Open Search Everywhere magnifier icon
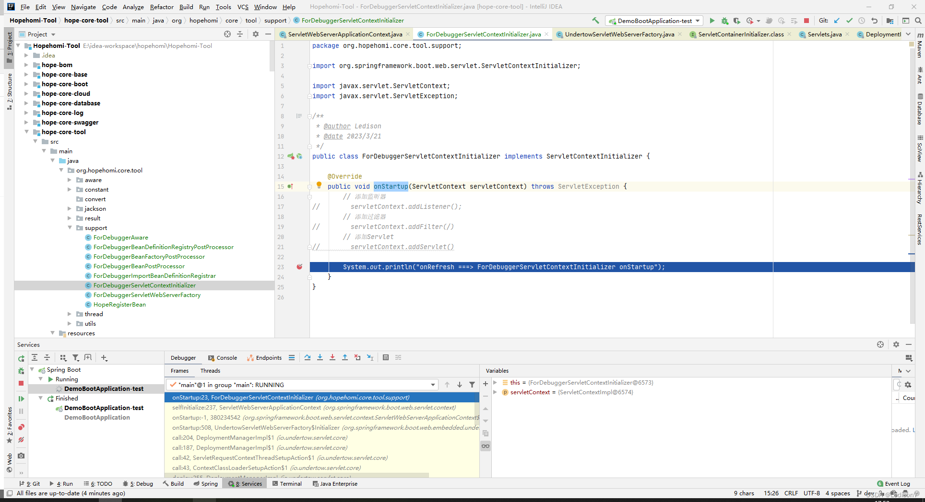 coord(918,21)
